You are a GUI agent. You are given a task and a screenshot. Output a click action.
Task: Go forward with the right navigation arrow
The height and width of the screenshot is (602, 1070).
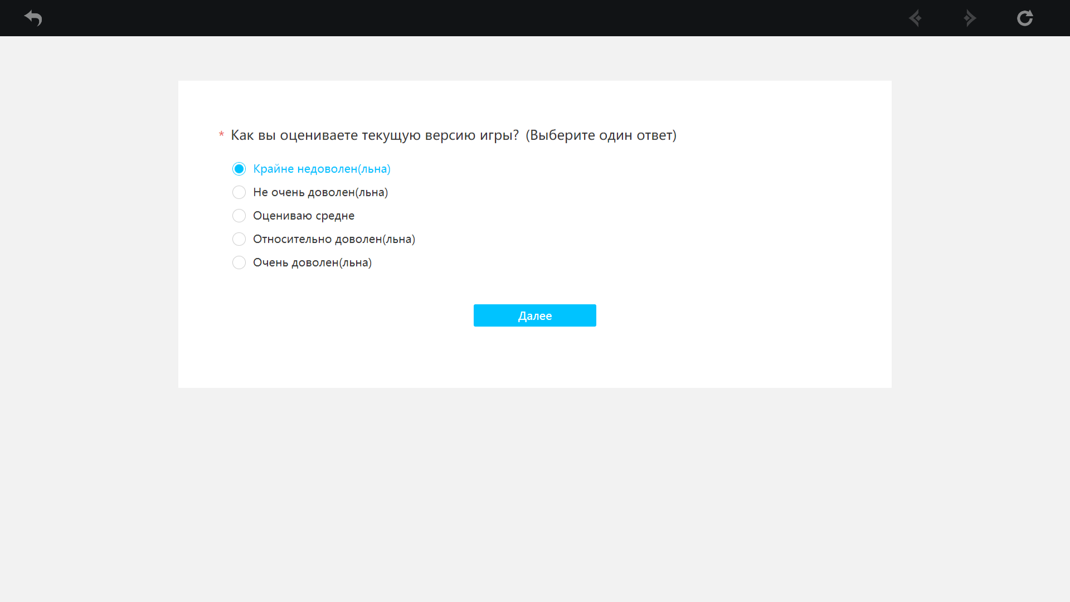970,18
